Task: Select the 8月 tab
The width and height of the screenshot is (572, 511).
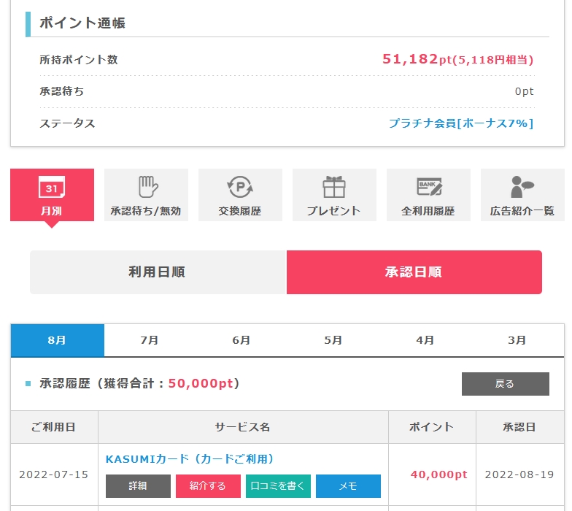Action: (57, 340)
